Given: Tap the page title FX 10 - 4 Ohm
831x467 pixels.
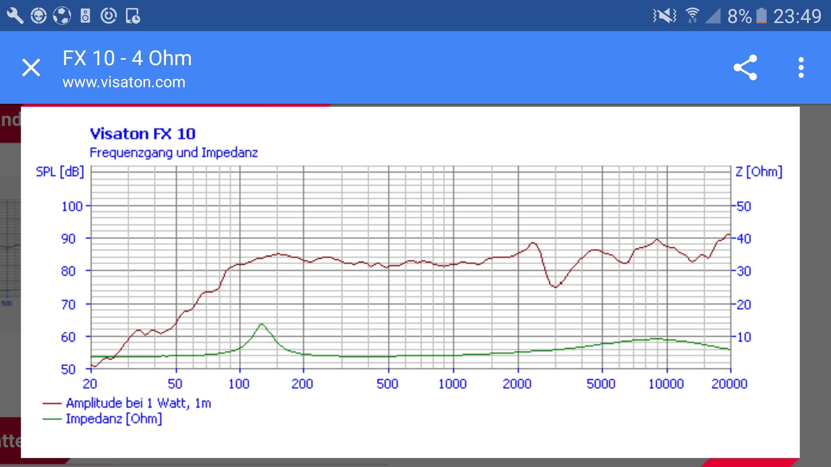Looking at the screenshot, I should coord(127,58).
